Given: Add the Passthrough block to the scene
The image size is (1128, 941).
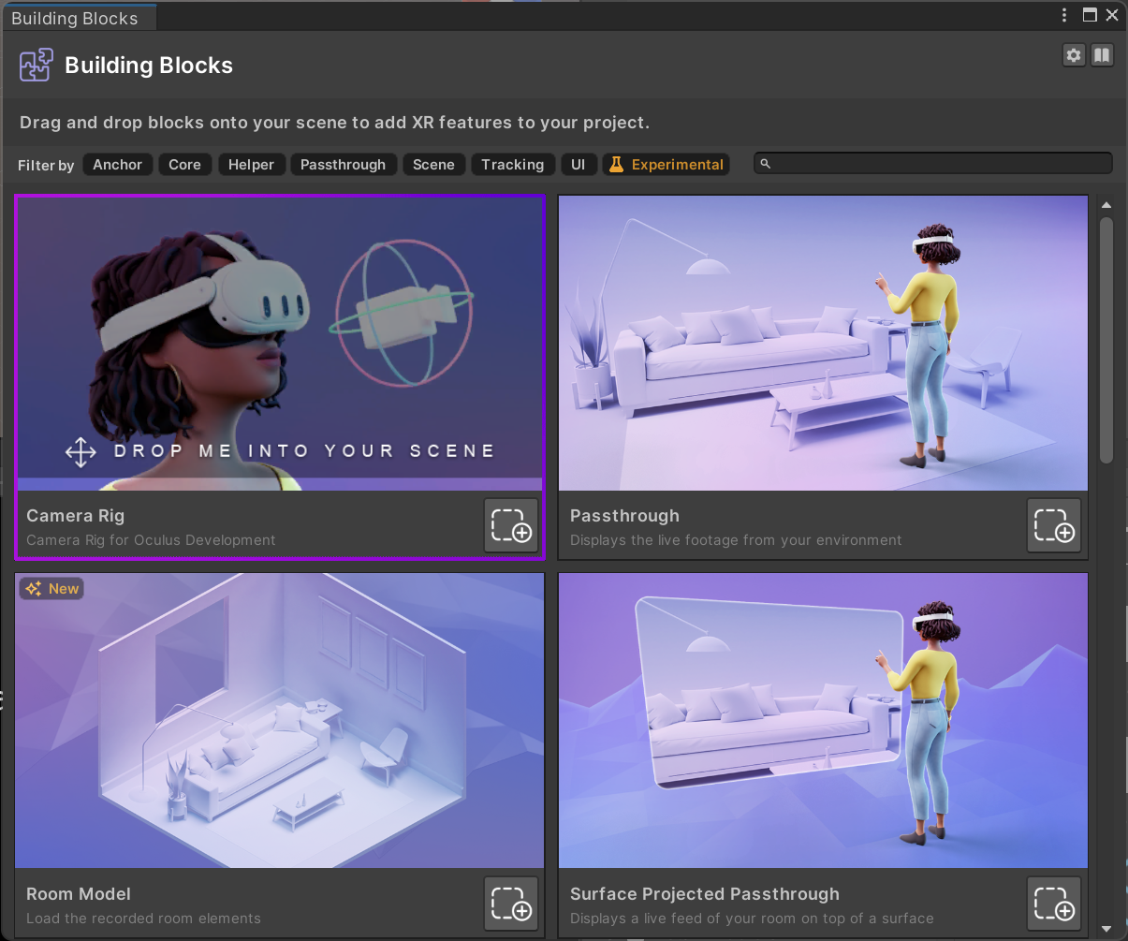Looking at the screenshot, I should (1054, 525).
